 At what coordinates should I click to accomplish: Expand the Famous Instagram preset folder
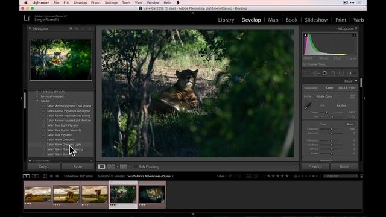[37, 96]
